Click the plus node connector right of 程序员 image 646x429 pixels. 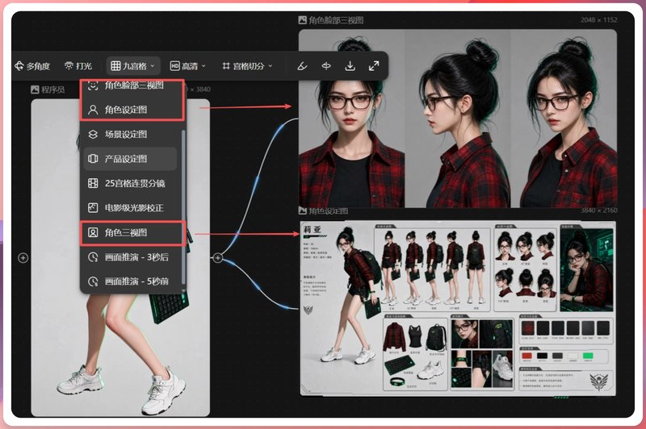(x=217, y=258)
